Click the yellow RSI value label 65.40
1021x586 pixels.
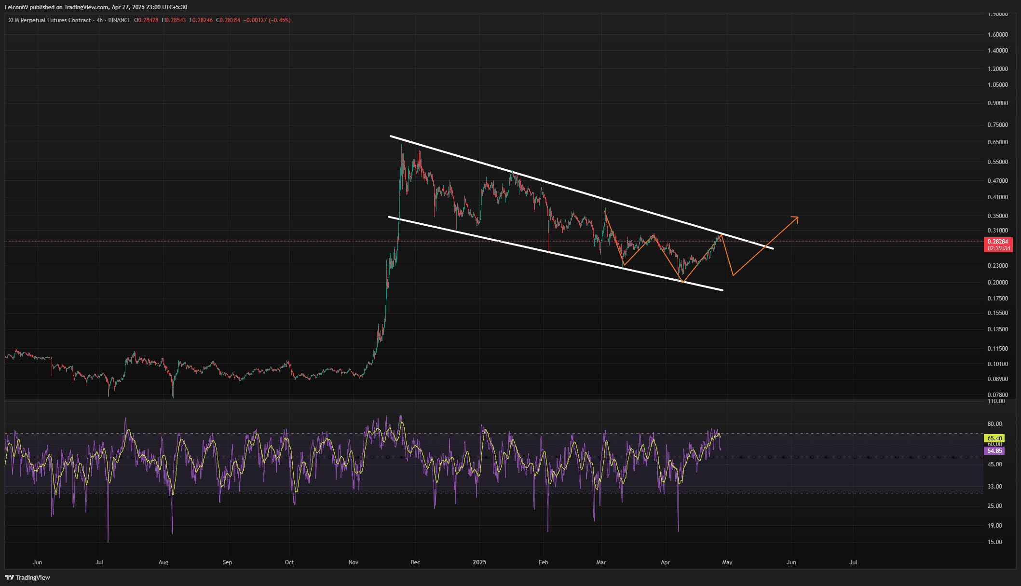tap(994, 438)
